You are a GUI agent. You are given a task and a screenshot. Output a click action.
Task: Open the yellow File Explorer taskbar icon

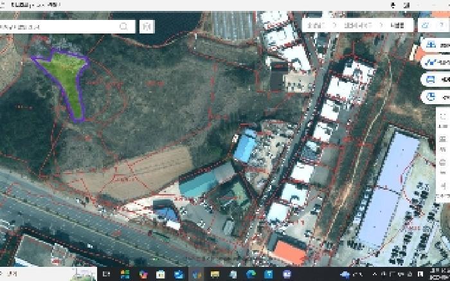pos(215,274)
